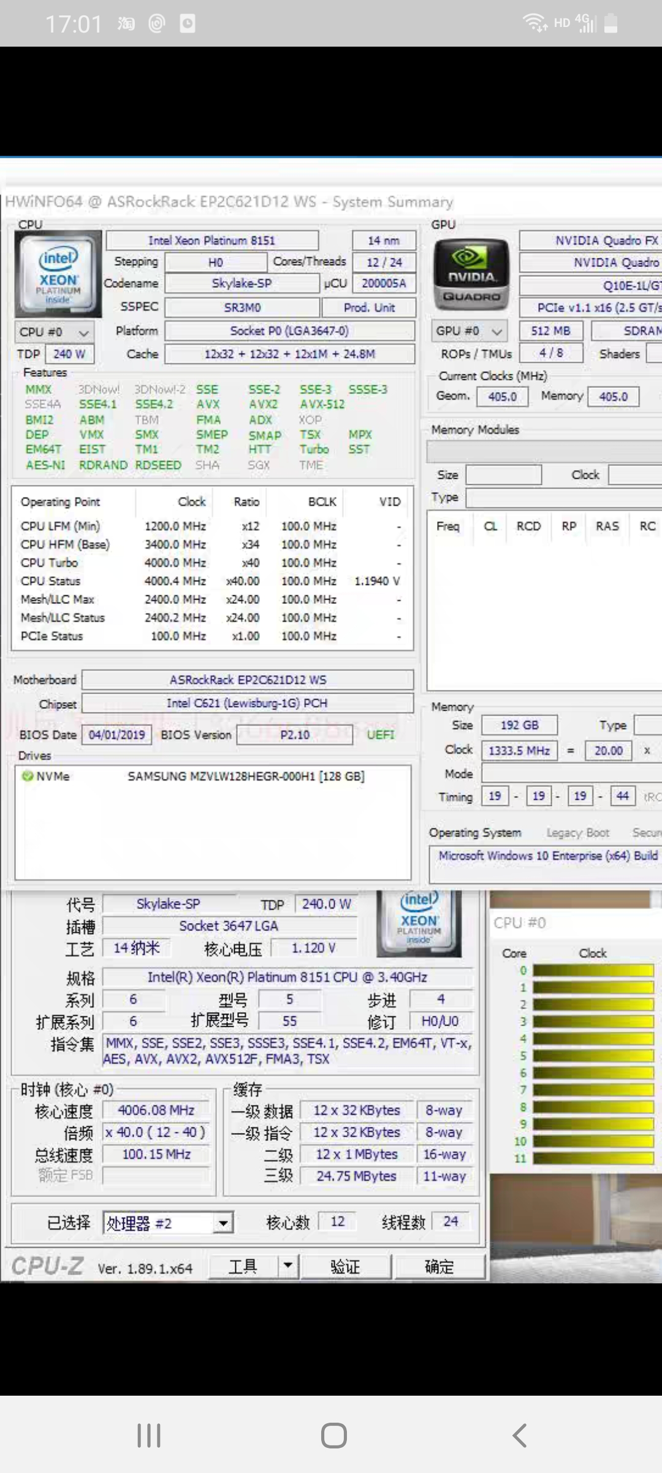Open the CPU #0 selector dropdown
Screen dimensions: 662x1473
(x=55, y=332)
